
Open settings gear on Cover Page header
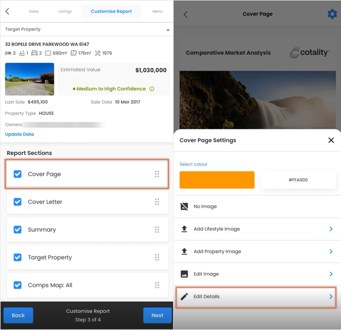(x=332, y=14)
